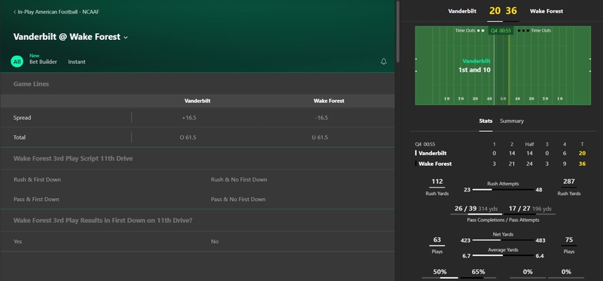The width and height of the screenshot is (603, 281).
Task: Collapse Wake Forest 3rd Play Script 11th Drive
Action: click(x=197, y=158)
